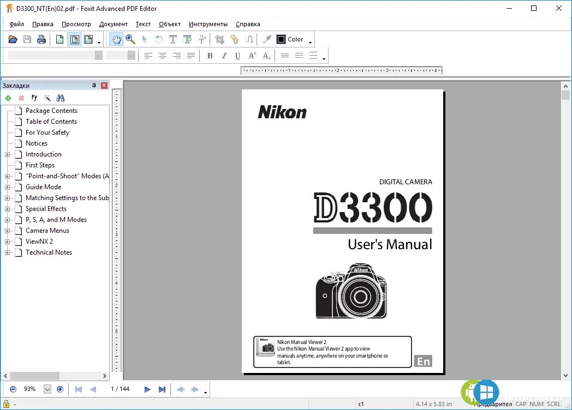Open the zoom percentage dropdown

tap(47, 389)
